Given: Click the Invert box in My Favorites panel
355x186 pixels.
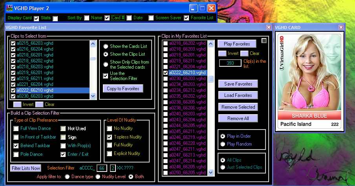Looking at the screenshot, I should point(222,53).
